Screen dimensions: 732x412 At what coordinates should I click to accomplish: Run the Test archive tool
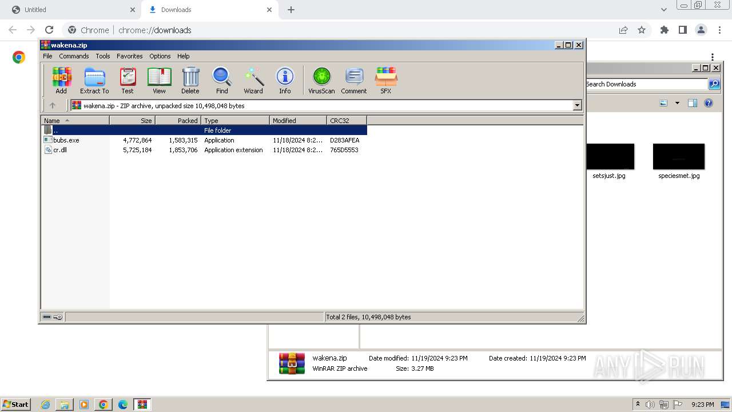[128, 80]
